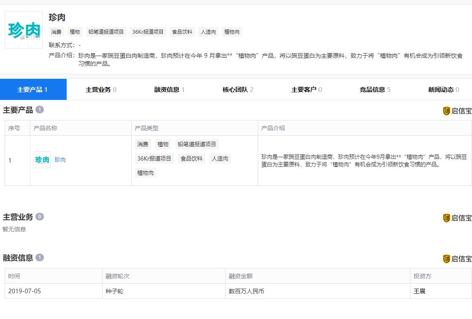The image size is (472, 319).
Task: Click the 食品饮料 tag under the company title
Action: (182, 32)
